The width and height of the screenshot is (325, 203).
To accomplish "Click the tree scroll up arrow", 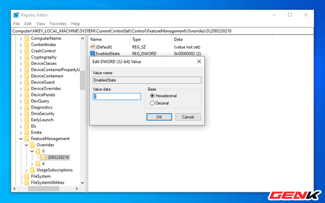I will [82, 39].
